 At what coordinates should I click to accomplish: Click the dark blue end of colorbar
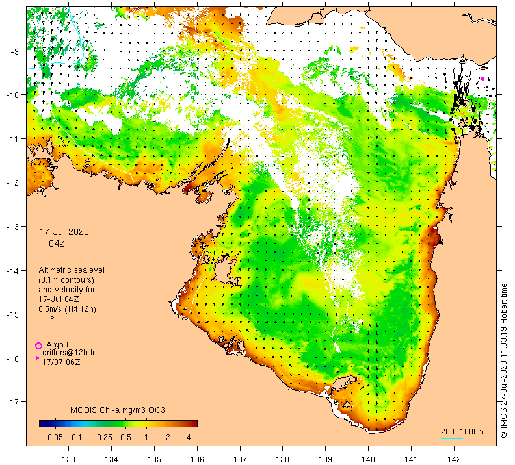point(43,423)
